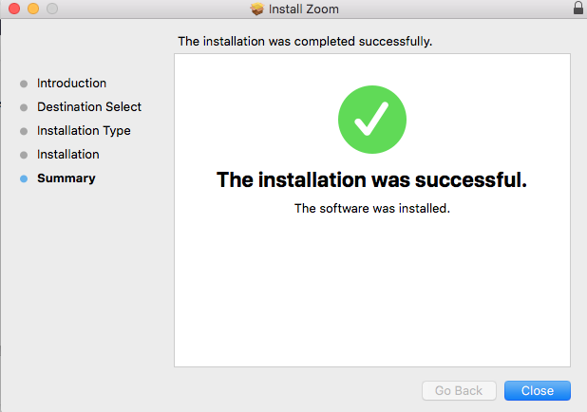Click the "Install Zoom" window title
Viewport: 587px width, 412px height.
click(304, 9)
